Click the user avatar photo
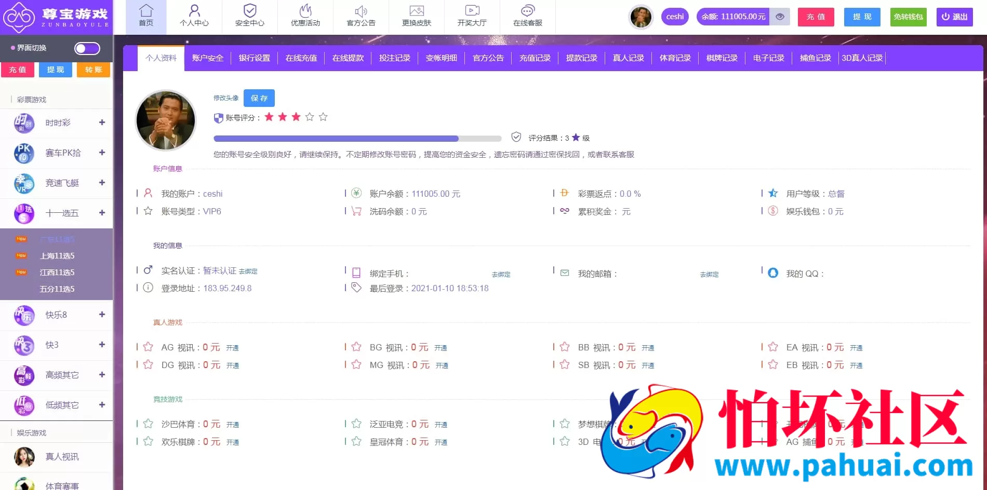This screenshot has height=490, width=987. 166,120
